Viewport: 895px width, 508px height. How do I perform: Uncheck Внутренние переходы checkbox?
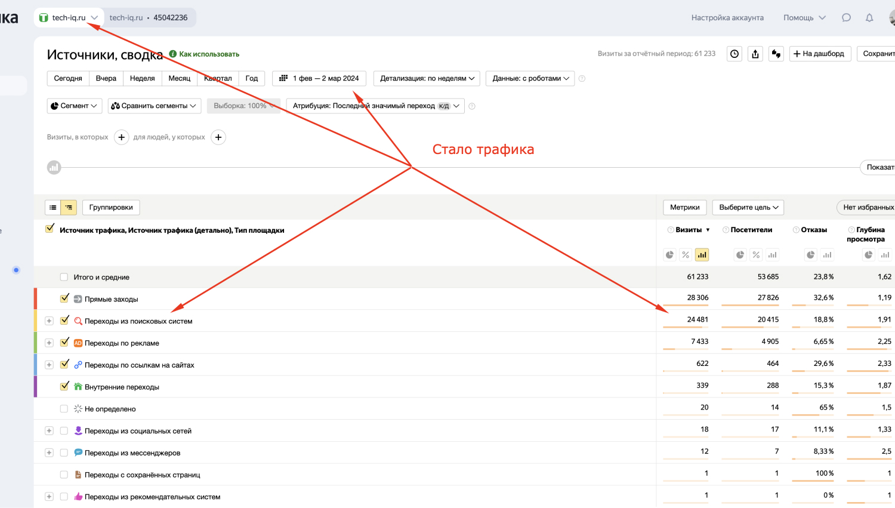click(64, 386)
